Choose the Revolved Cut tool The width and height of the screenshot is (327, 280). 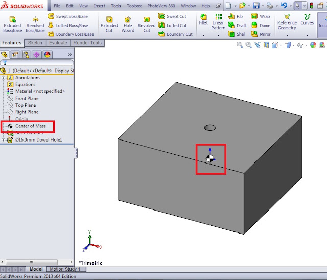pyautogui.click(x=147, y=25)
